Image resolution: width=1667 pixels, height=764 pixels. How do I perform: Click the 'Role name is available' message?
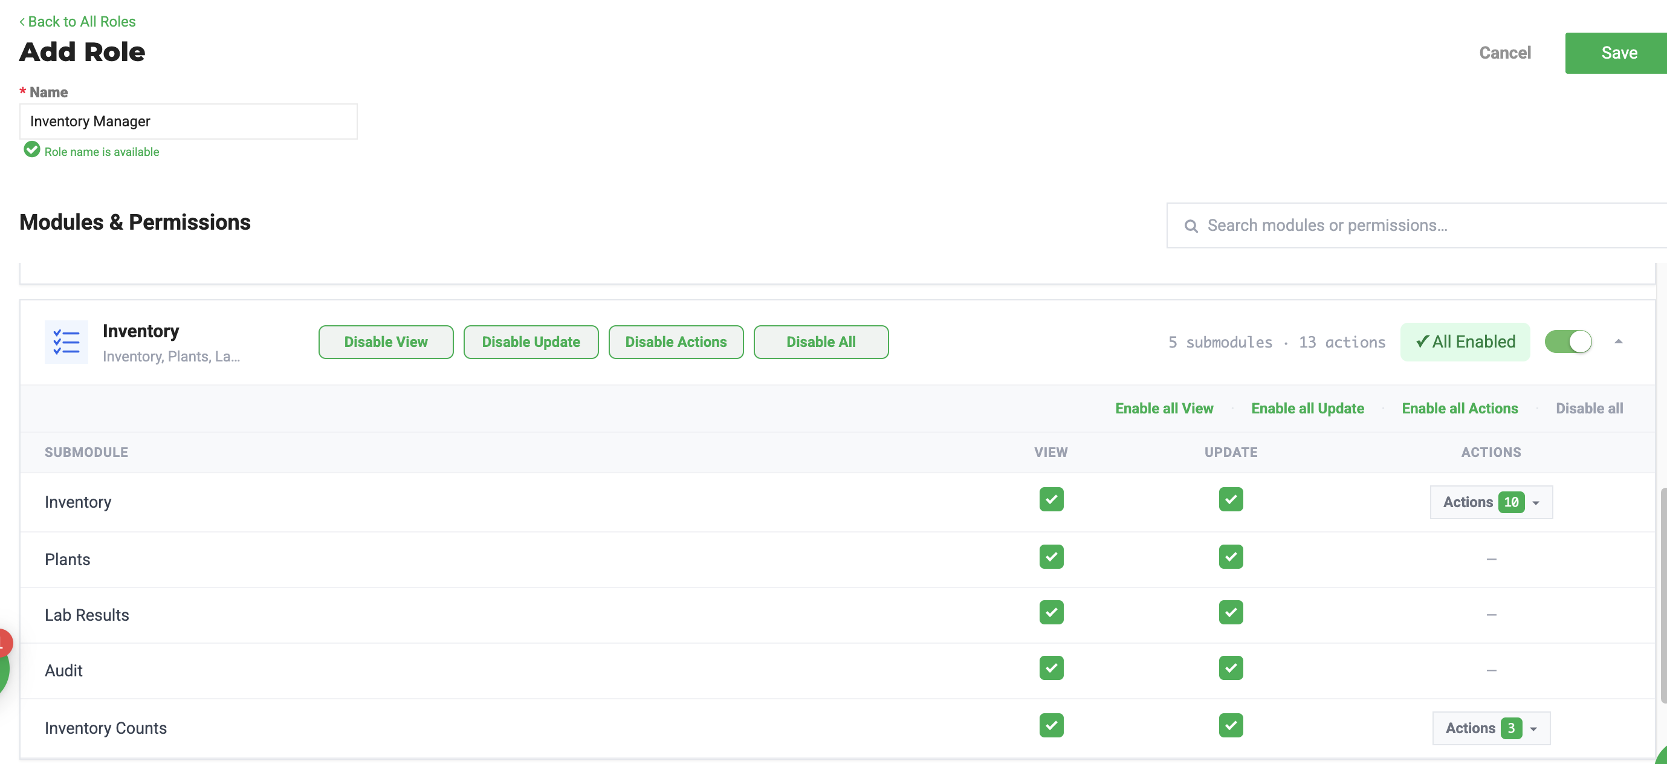[x=102, y=151]
